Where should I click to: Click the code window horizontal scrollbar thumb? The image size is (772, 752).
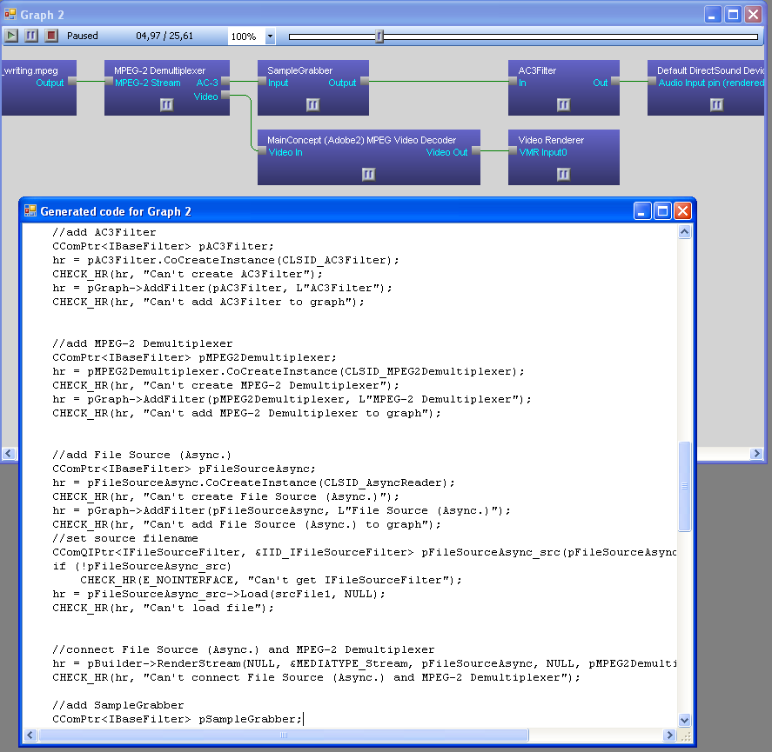[x=284, y=735]
